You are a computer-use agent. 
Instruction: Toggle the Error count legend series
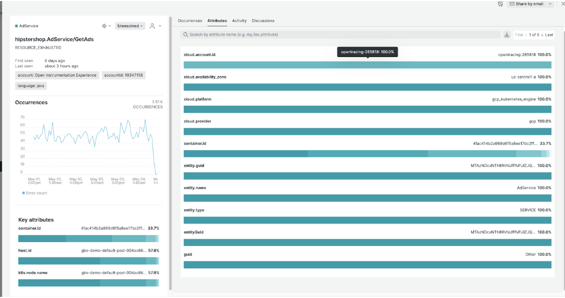[35, 193]
